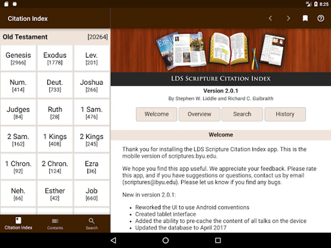
Task: View version History
Action: [x=285, y=114]
